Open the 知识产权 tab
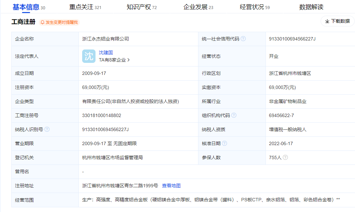Viewport: 355px width, 212px height. point(139,7)
